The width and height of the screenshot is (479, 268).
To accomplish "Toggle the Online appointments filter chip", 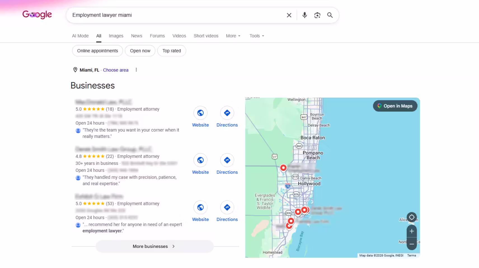I will coord(98,51).
